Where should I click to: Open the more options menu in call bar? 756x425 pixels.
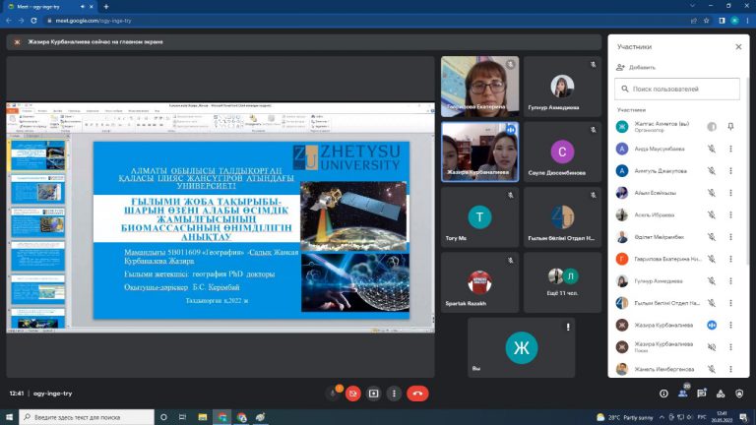395,393
